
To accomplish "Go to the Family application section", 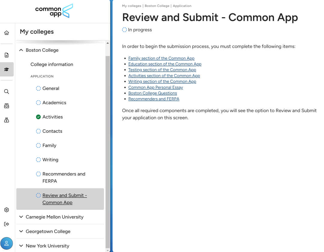I will click(x=49, y=145).
